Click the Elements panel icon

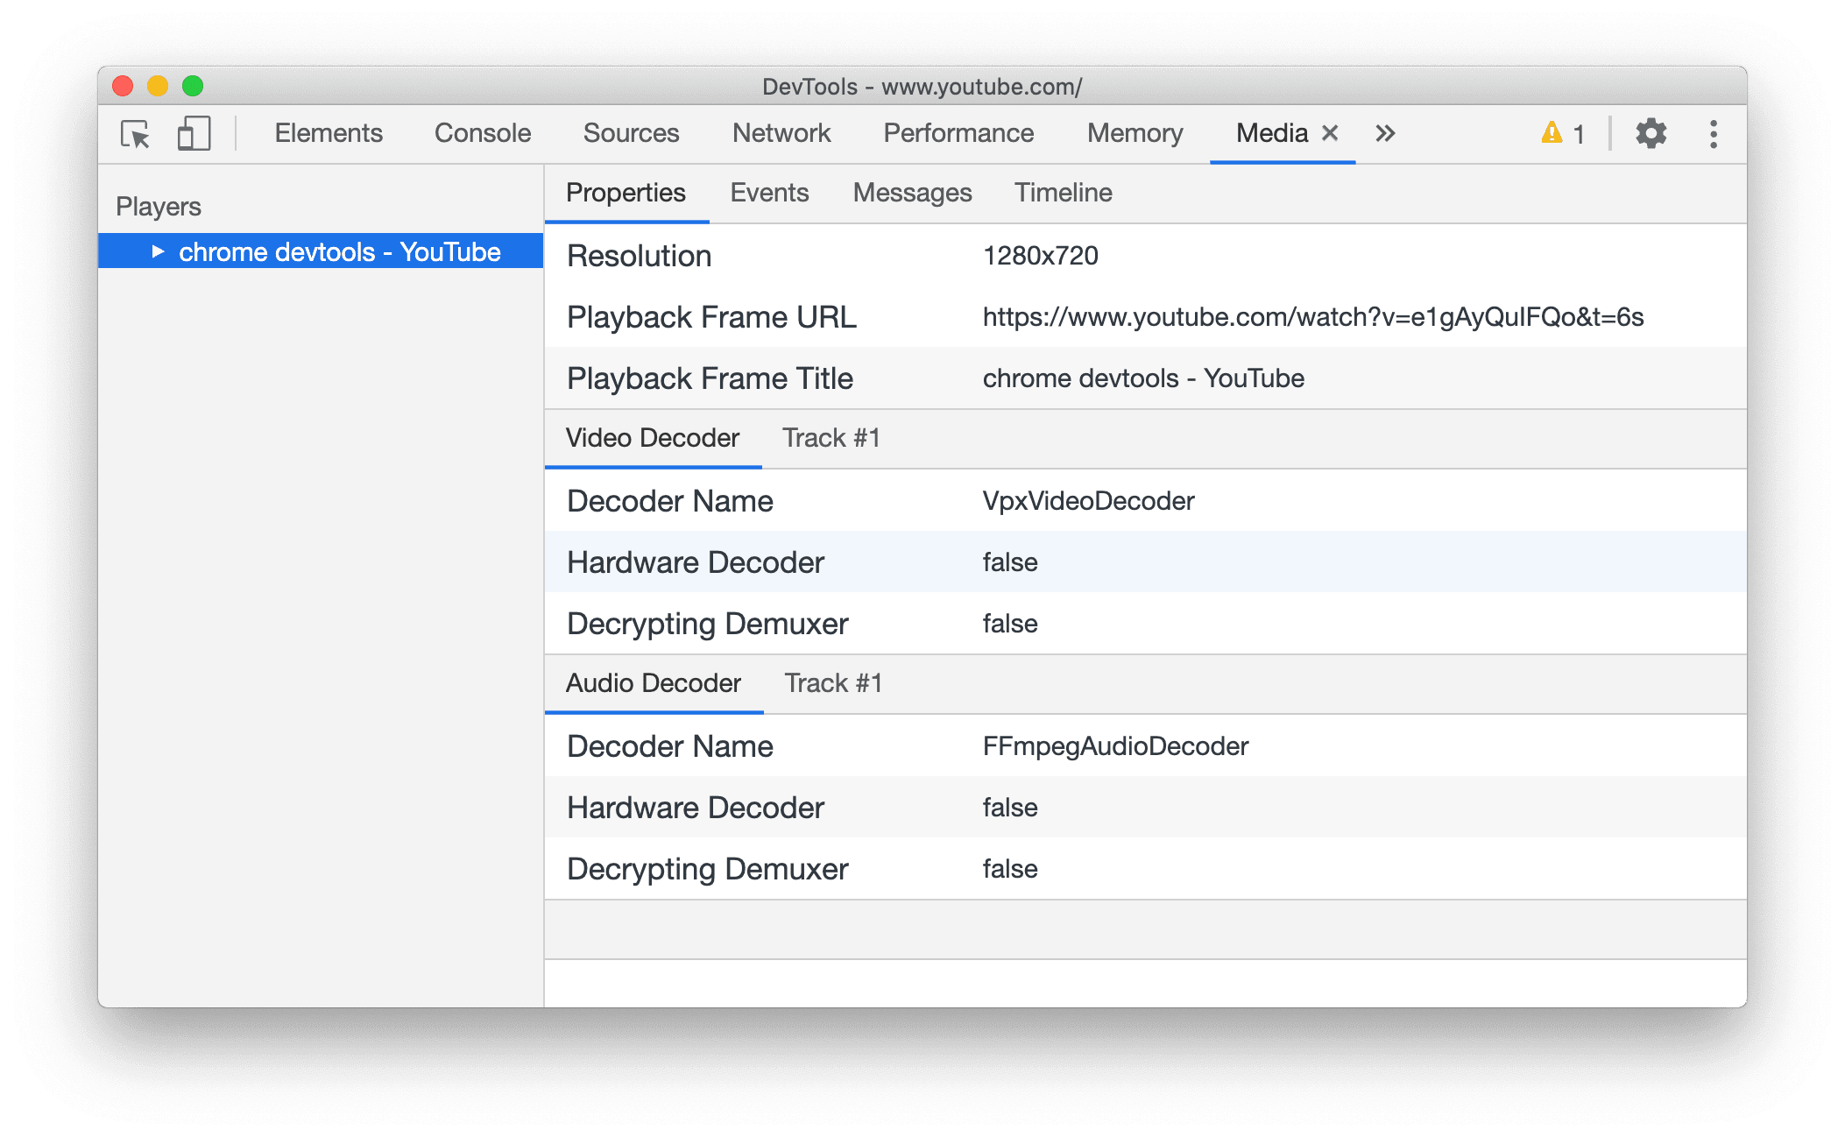point(326,134)
